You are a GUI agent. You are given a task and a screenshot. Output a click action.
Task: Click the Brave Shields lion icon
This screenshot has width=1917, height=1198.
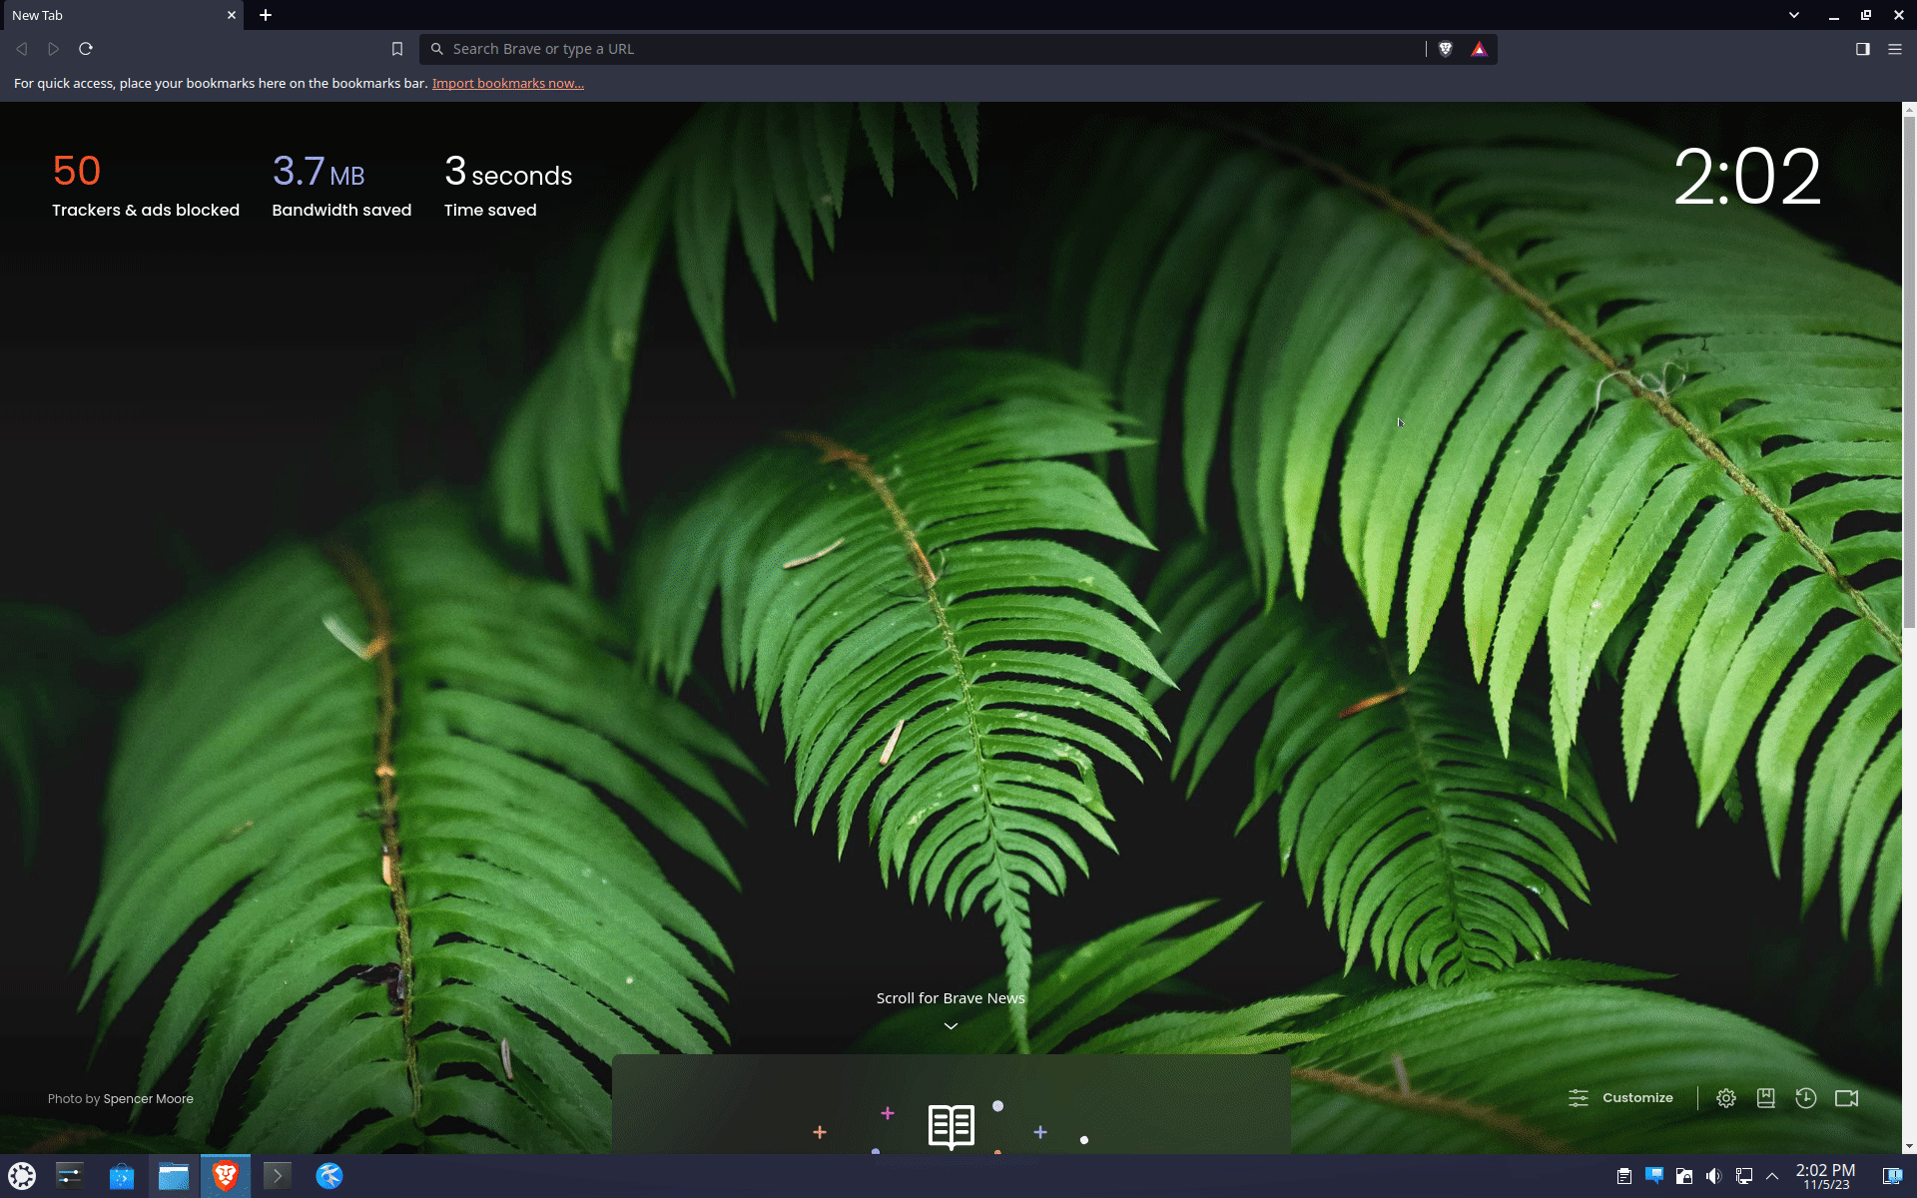(x=1445, y=49)
